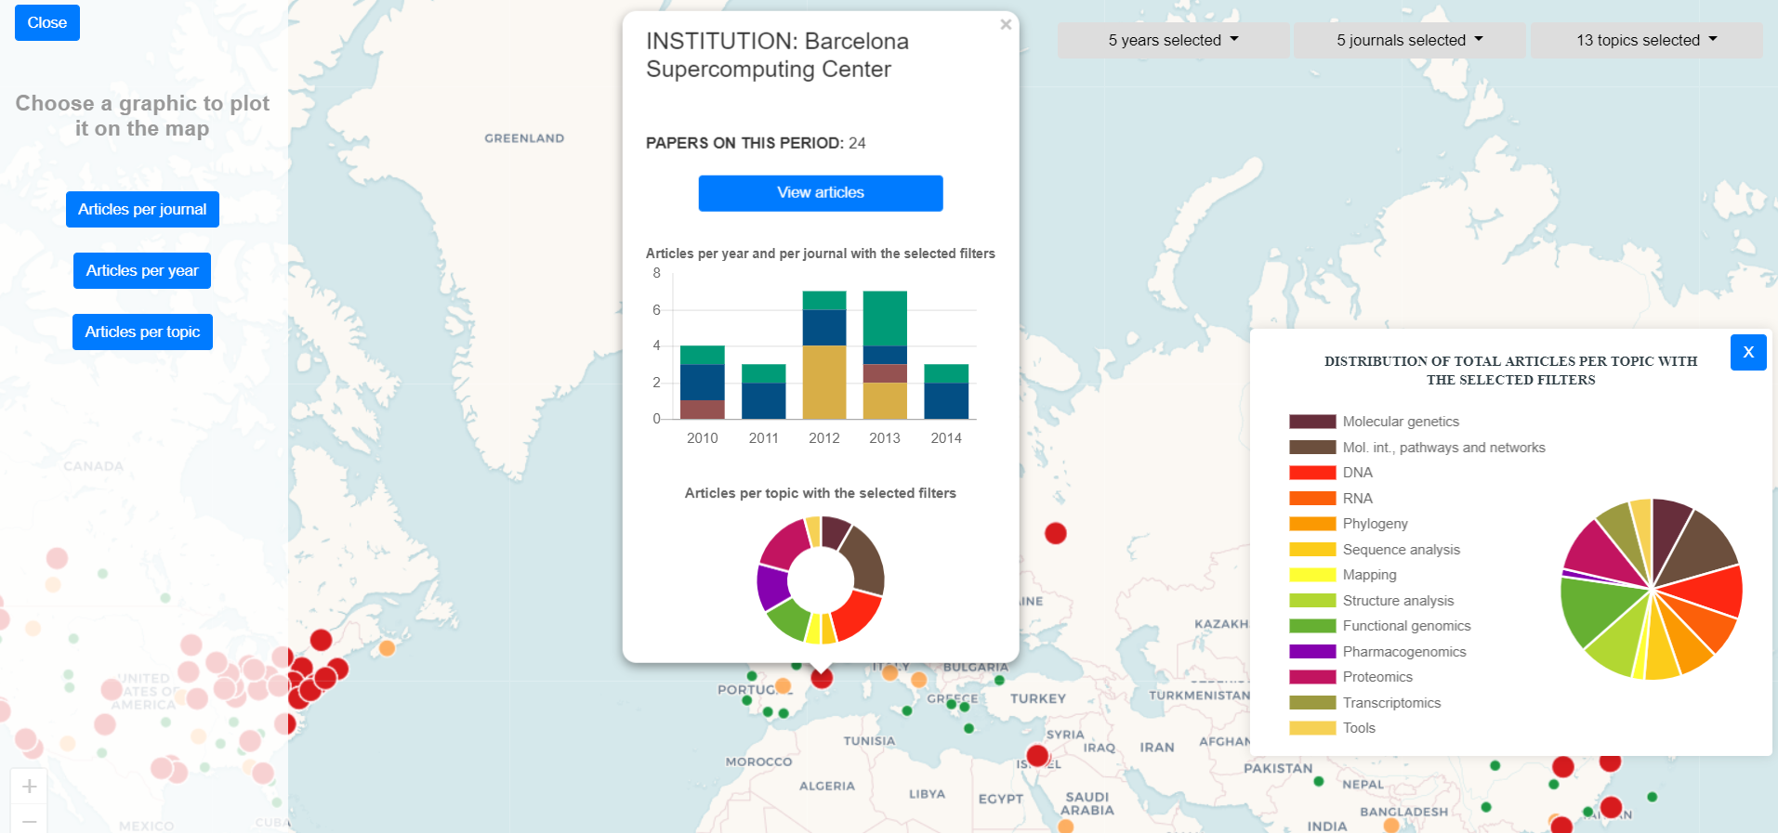Viewport: 1778px width, 833px height.
Task: Toggle the RNA legend swatch
Action: 1312,498
